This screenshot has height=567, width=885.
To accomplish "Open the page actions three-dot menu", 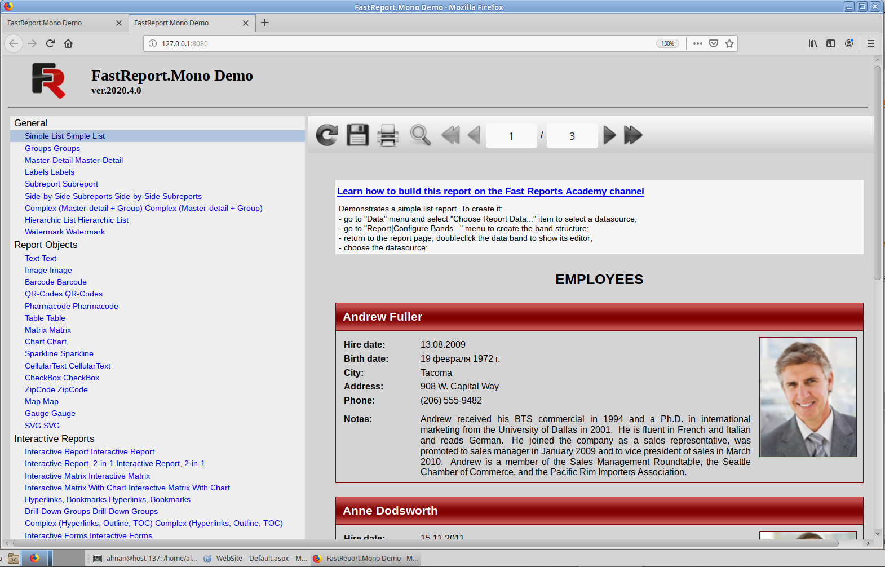I will (698, 43).
